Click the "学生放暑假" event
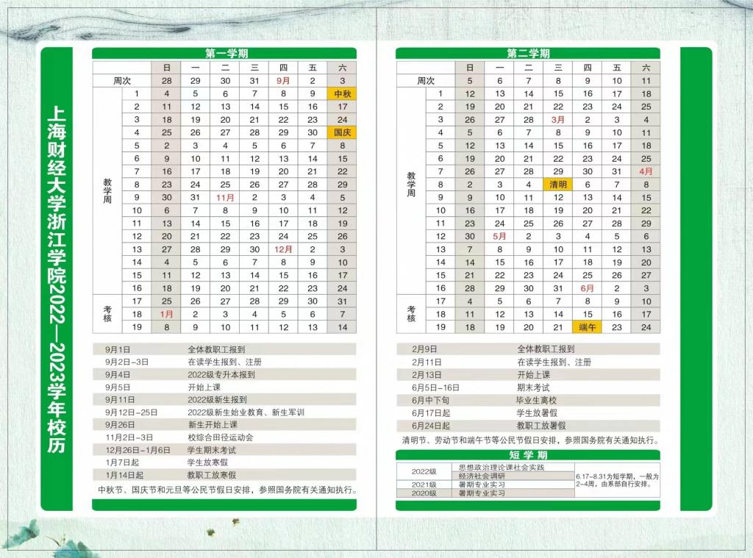Screen dimensions: 753x558 (537, 413)
